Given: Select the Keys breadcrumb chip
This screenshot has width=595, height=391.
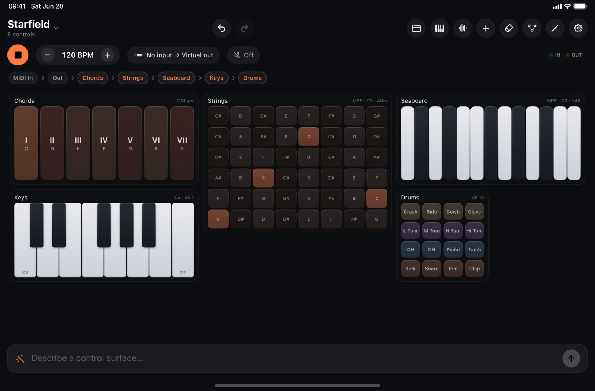Looking at the screenshot, I should tap(216, 78).
